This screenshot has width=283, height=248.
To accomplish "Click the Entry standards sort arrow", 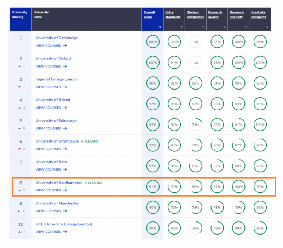I will (x=181, y=27).
